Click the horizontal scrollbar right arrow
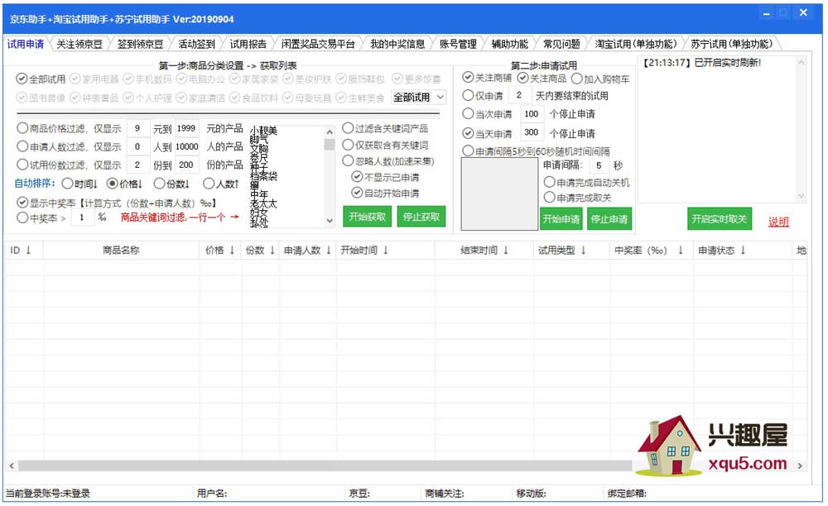Viewport: 828px width, 506px height. (x=801, y=465)
